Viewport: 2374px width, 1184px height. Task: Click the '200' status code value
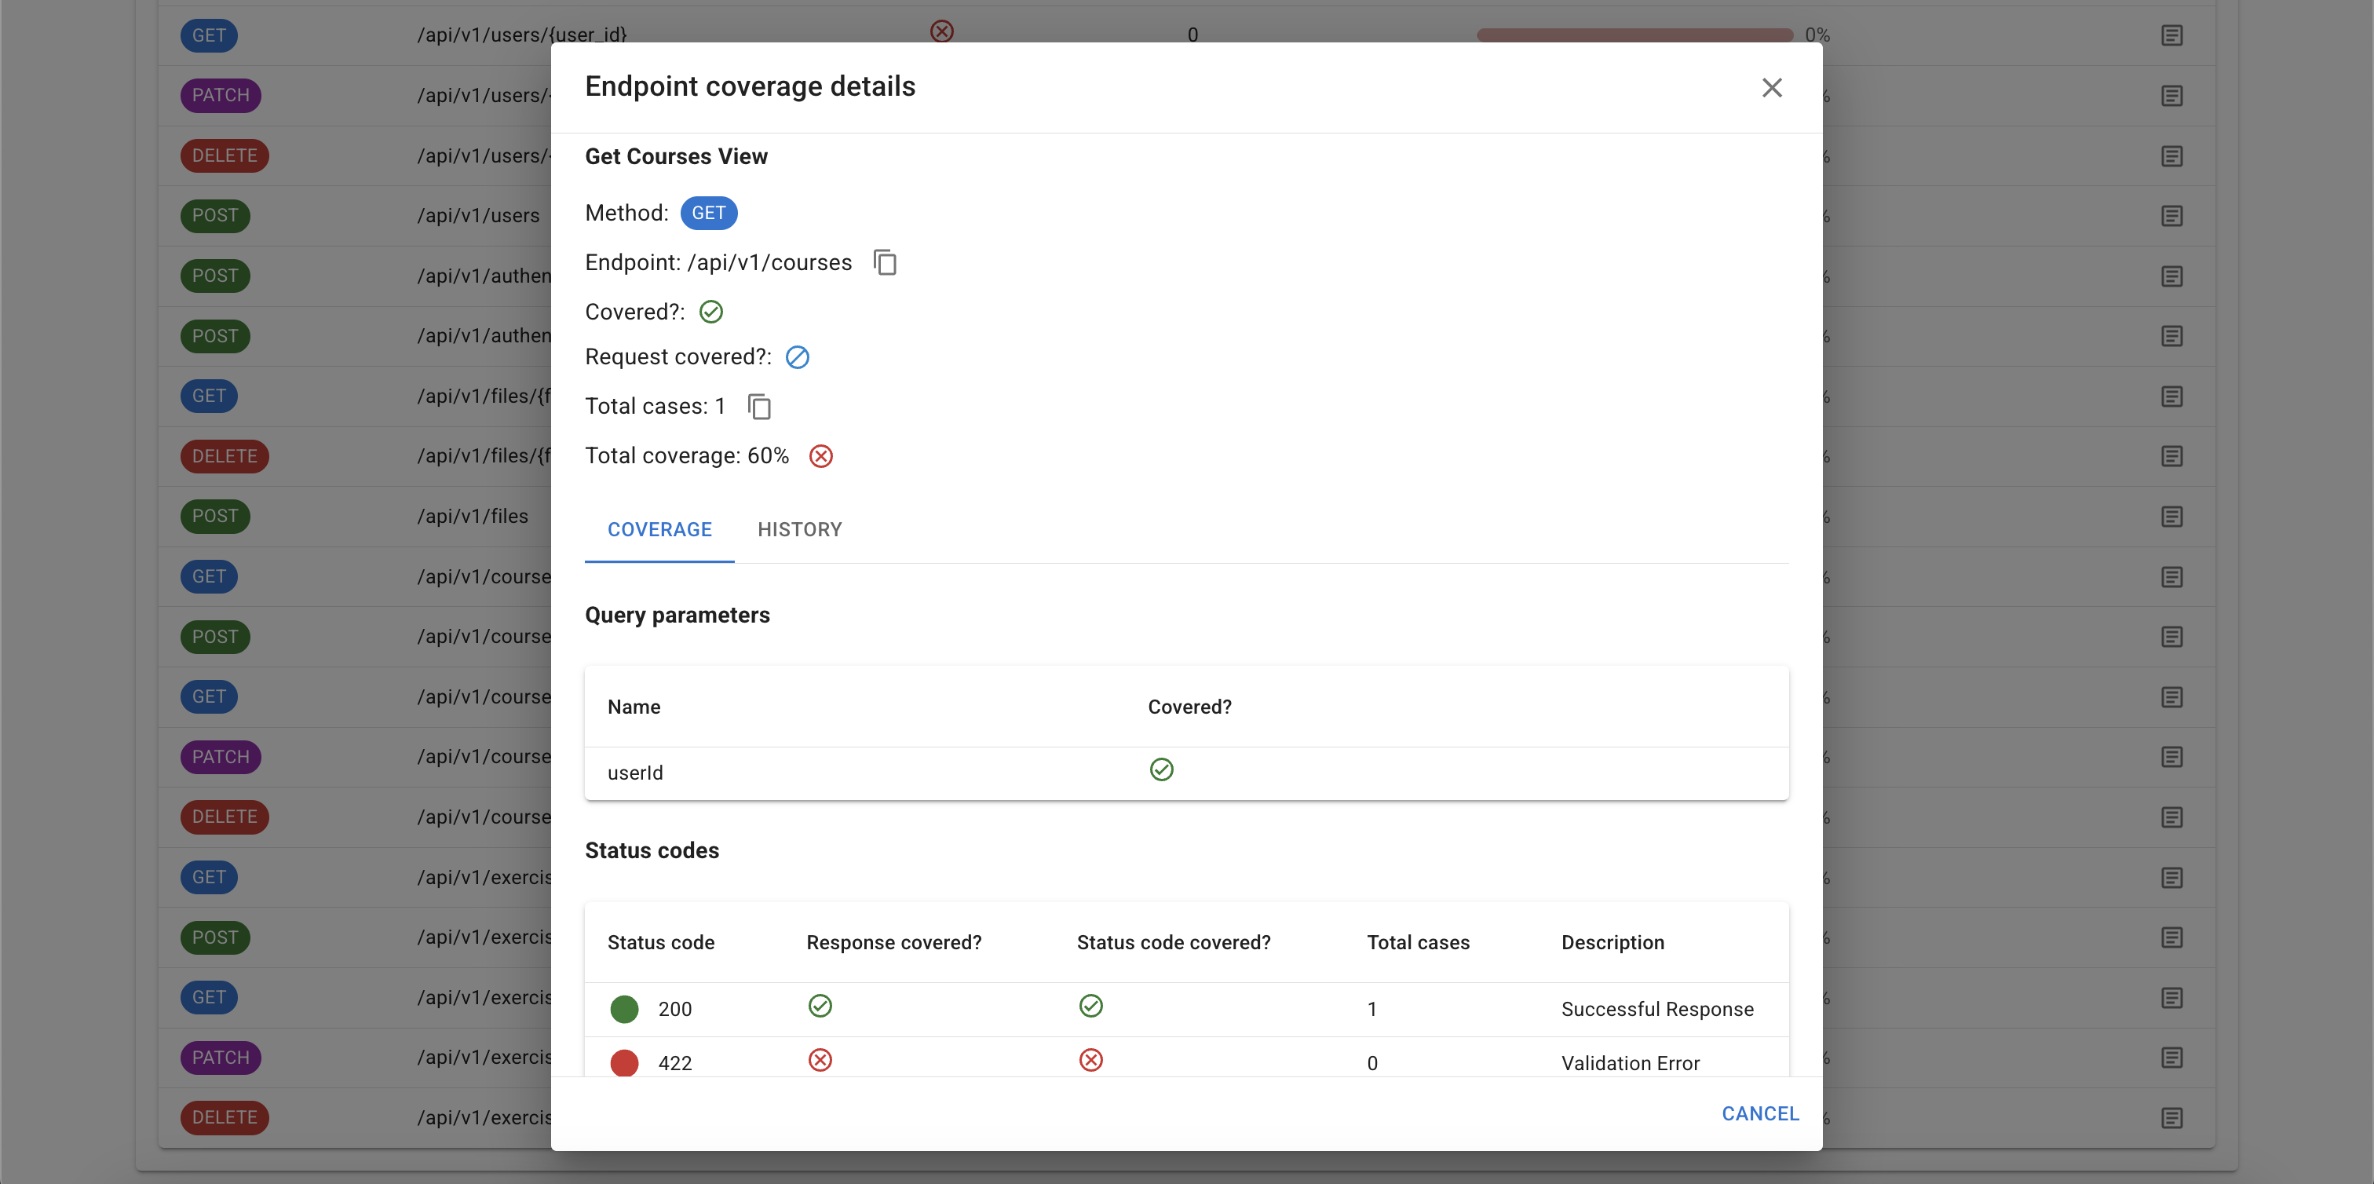pos(674,1009)
